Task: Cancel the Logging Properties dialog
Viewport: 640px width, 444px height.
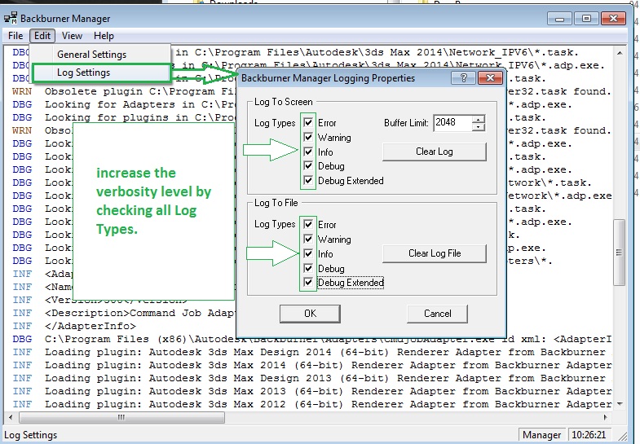Action: pos(437,314)
